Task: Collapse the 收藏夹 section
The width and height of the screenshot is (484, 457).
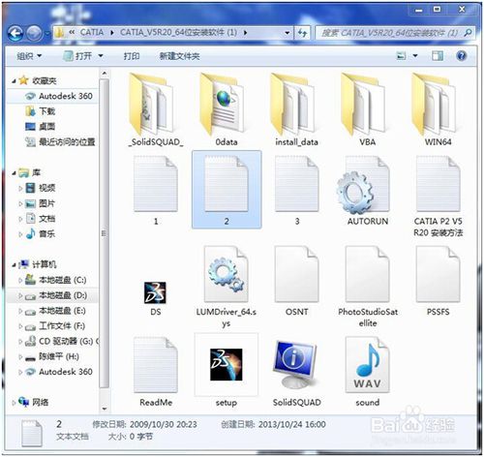Action: (x=14, y=81)
